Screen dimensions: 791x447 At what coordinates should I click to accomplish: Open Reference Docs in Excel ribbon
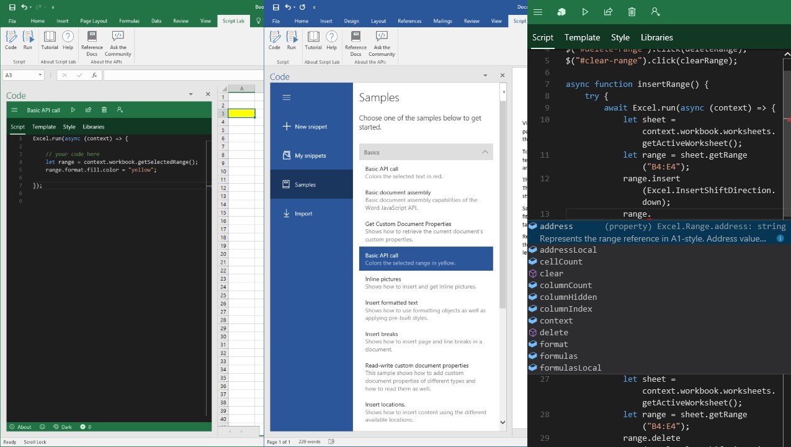coord(92,43)
